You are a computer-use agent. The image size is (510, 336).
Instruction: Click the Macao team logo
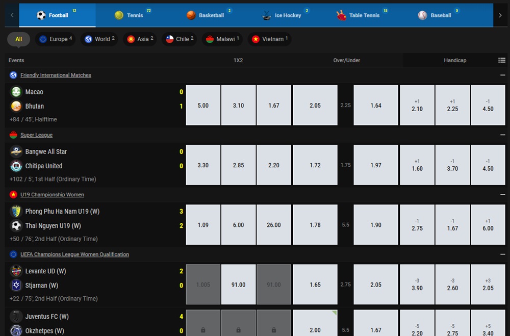click(x=16, y=92)
